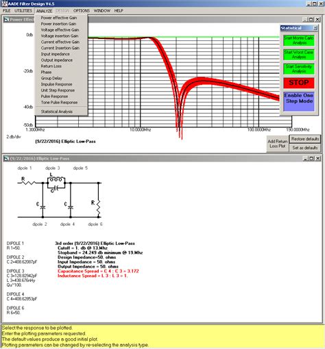Click the "Qu*100." value under DIPOLE 3
Screen dimensions: 325x349
[x=14, y=285]
